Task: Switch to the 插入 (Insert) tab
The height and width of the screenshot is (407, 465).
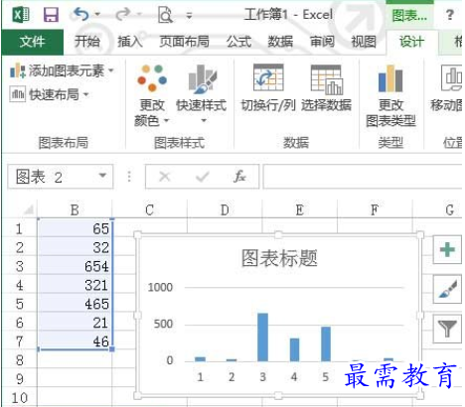Action: 130,42
